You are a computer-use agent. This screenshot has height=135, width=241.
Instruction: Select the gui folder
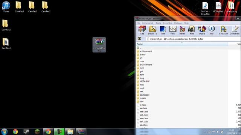click(140, 71)
